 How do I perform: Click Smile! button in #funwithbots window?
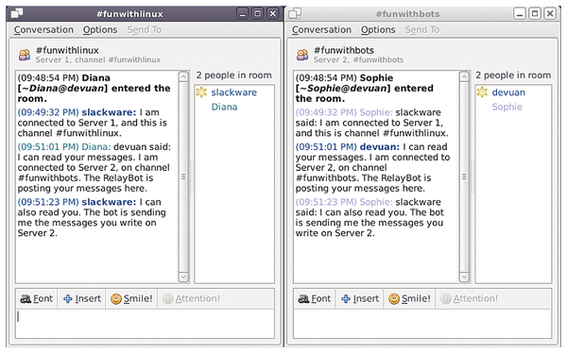coord(409,299)
